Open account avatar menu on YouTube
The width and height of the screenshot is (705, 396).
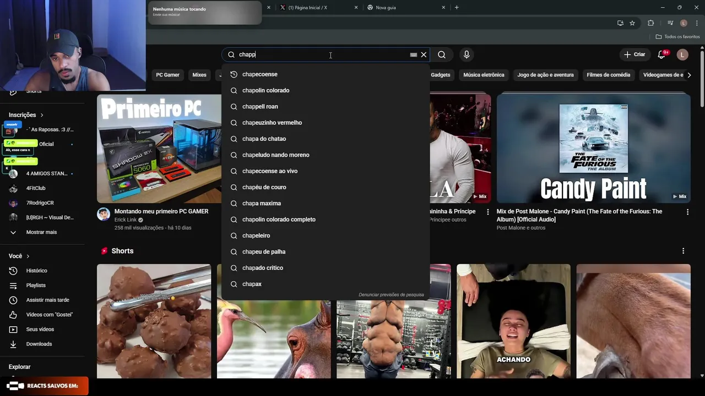click(x=682, y=54)
